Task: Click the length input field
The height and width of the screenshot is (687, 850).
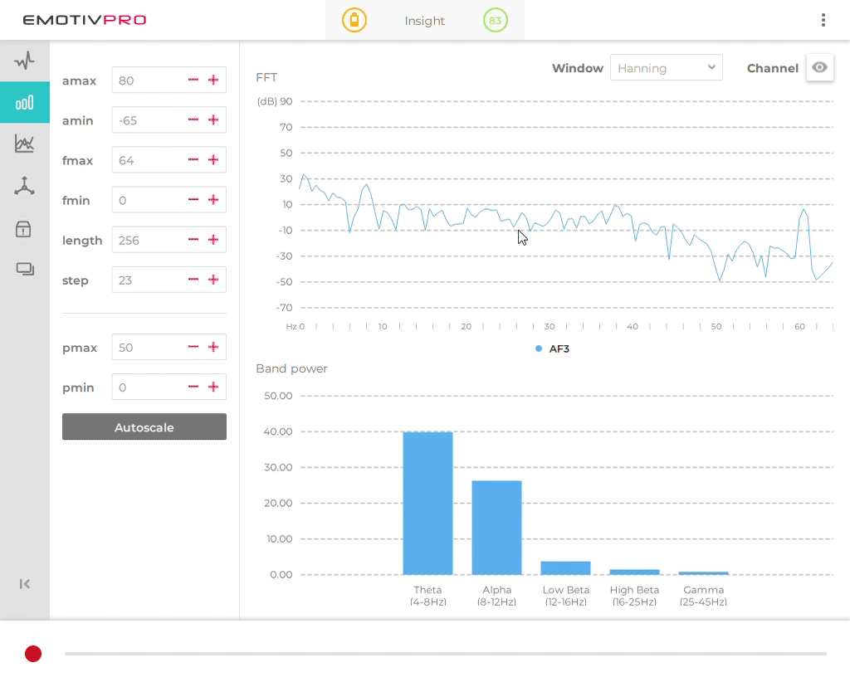Action: [x=148, y=240]
